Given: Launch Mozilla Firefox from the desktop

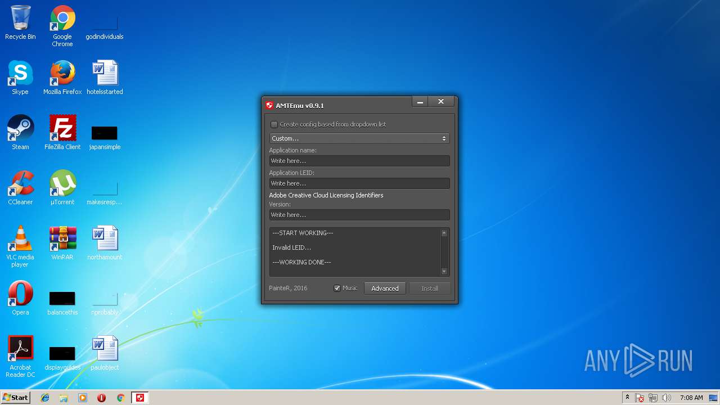Looking at the screenshot, I should [x=62, y=78].
